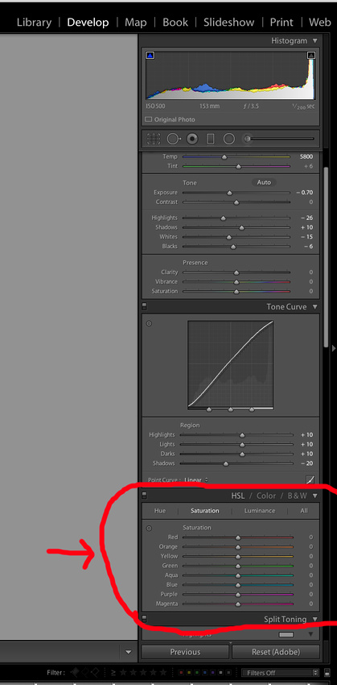
Task: Toggle highlight clipping indicator in histogram
Action: point(311,56)
